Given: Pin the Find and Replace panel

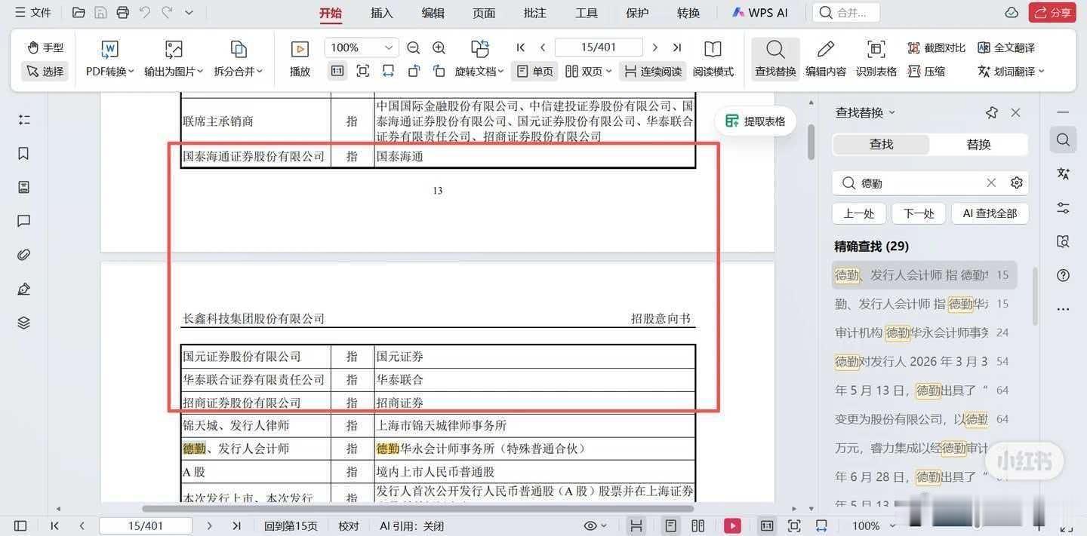Looking at the screenshot, I should (x=992, y=112).
